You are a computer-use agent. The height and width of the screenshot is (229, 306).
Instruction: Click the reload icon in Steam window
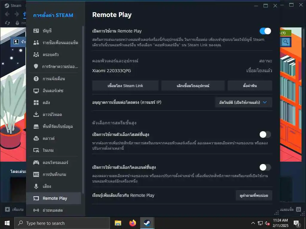tap(7, 23)
